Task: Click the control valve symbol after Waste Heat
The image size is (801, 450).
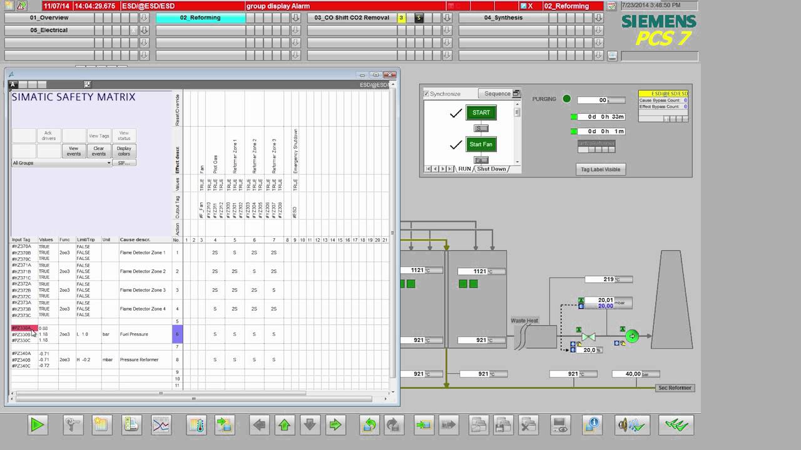Action: tap(588, 337)
